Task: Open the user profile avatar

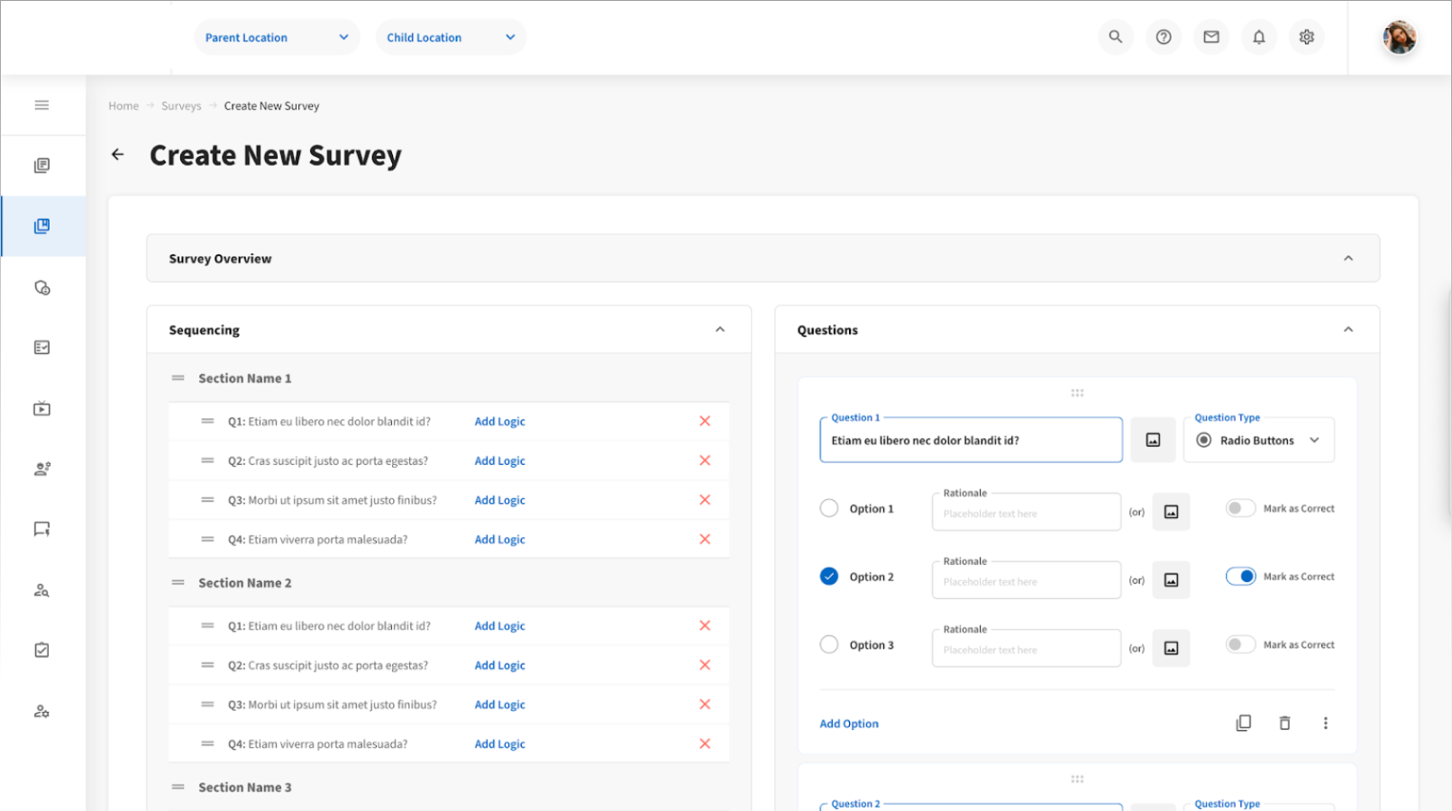Action: click(x=1400, y=37)
